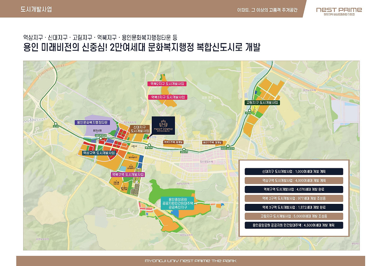Click the 신대지구 도시개발사업 brown label
Viewport: 376px width, 266px height.
pyautogui.click(x=140, y=129)
